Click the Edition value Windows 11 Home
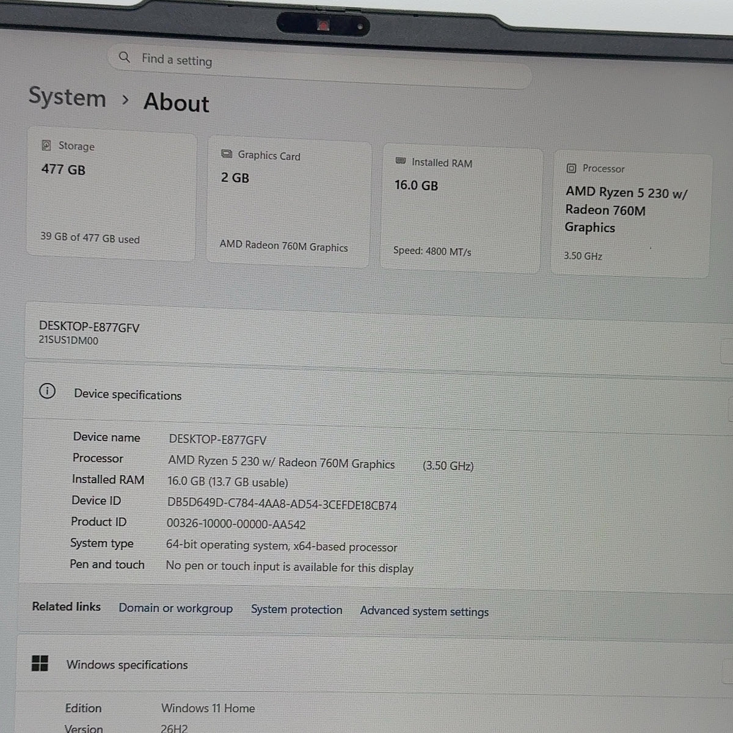The height and width of the screenshot is (733, 733). (x=208, y=708)
